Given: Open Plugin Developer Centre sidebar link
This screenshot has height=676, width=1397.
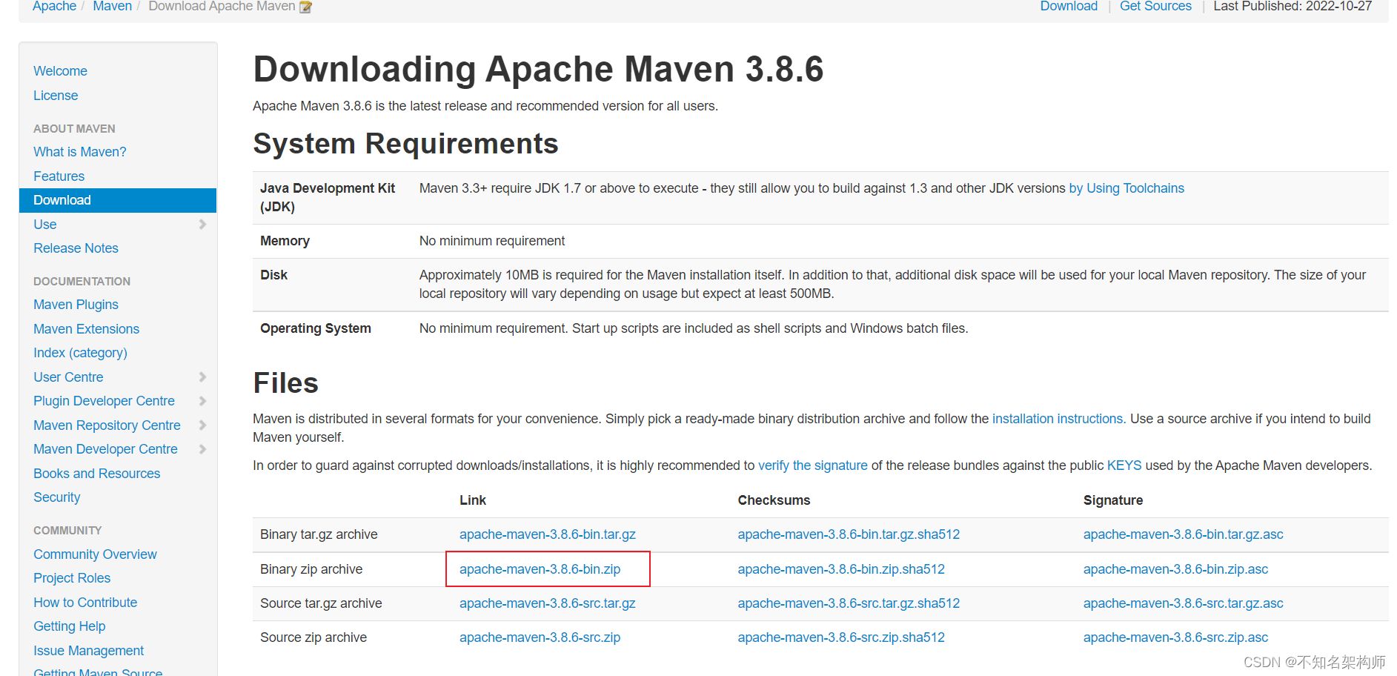Looking at the screenshot, I should tap(104, 401).
